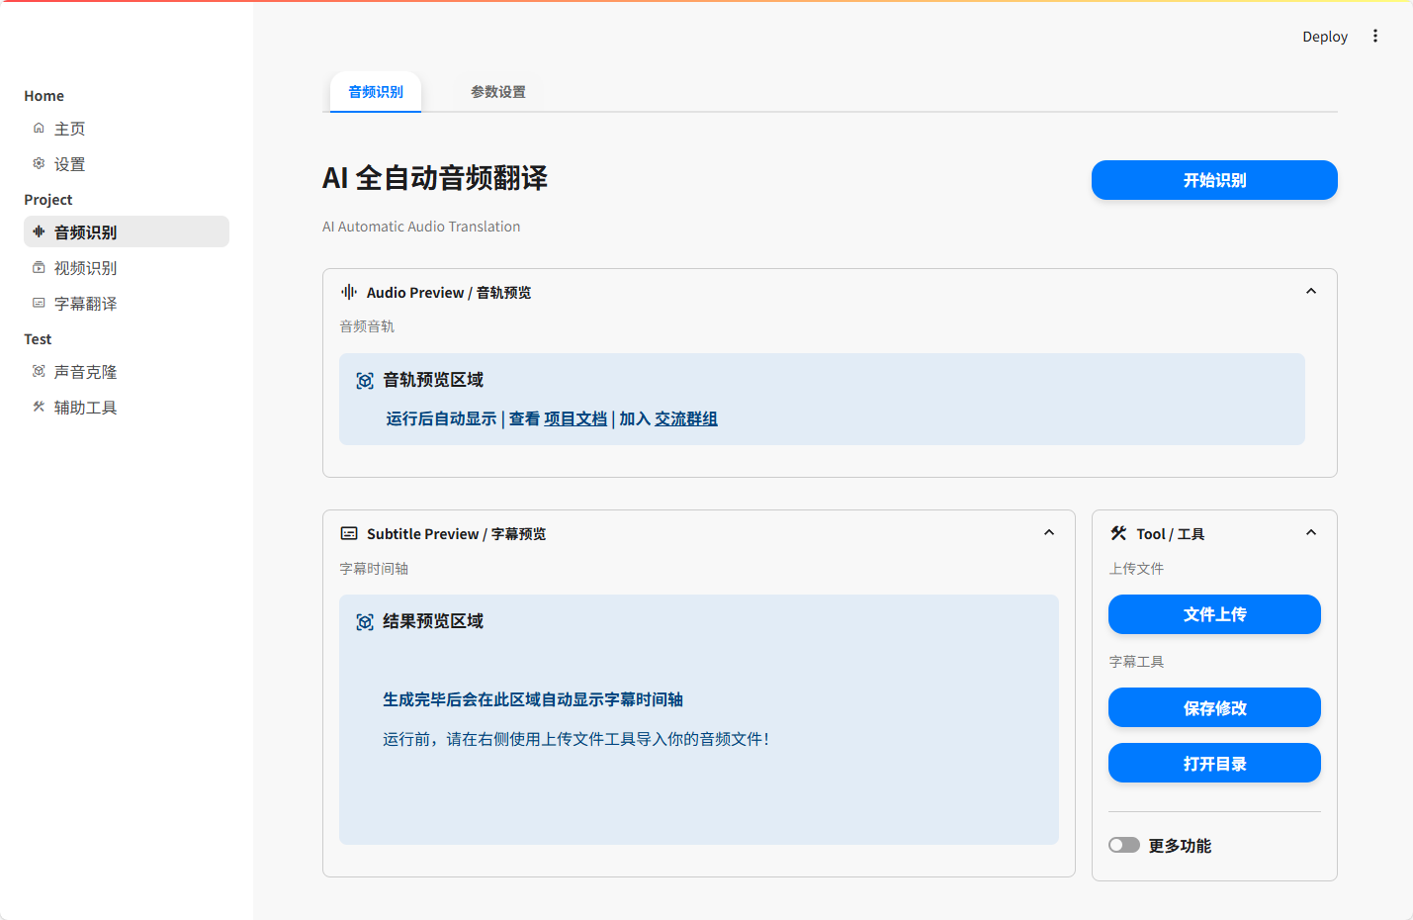Click the 文件上传 button
This screenshot has width=1413, height=920.
click(x=1213, y=614)
